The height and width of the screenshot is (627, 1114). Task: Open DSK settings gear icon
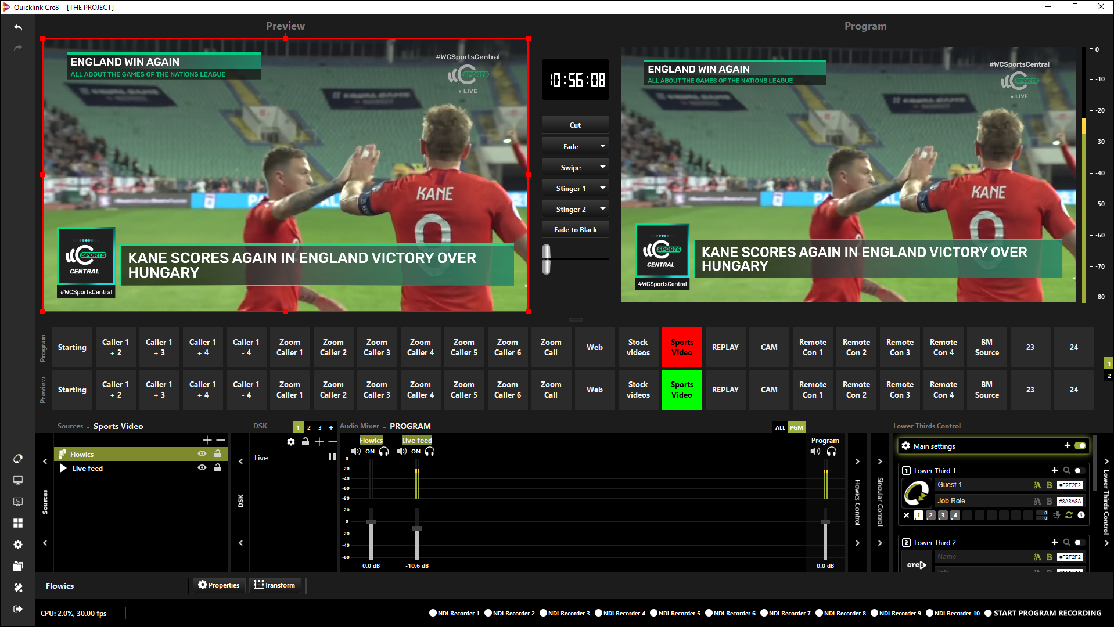point(291,442)
